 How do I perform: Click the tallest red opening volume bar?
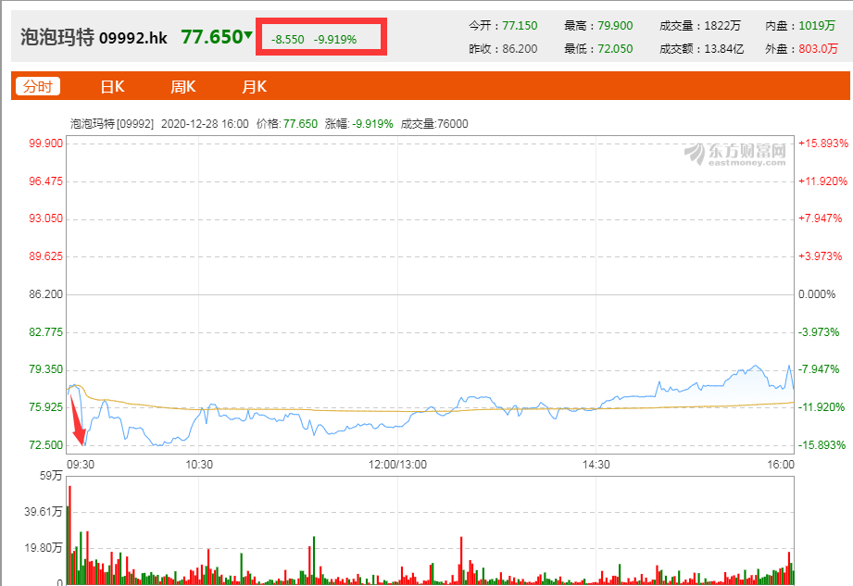(69, 535)
